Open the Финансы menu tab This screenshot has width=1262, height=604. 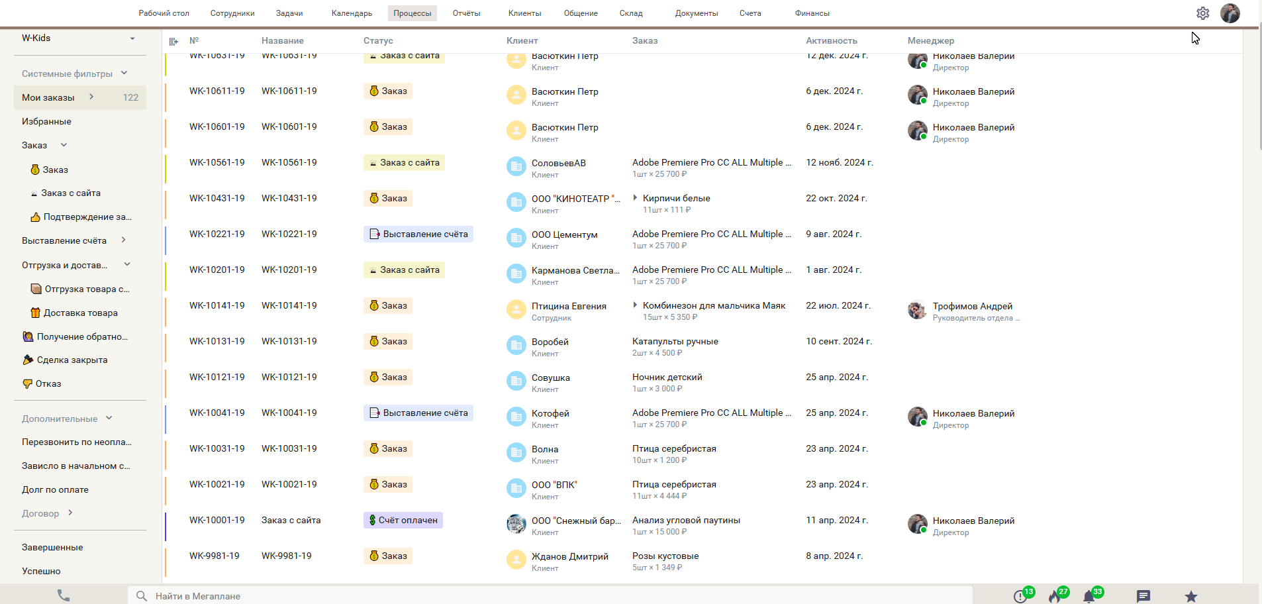(x=812, y=13)
